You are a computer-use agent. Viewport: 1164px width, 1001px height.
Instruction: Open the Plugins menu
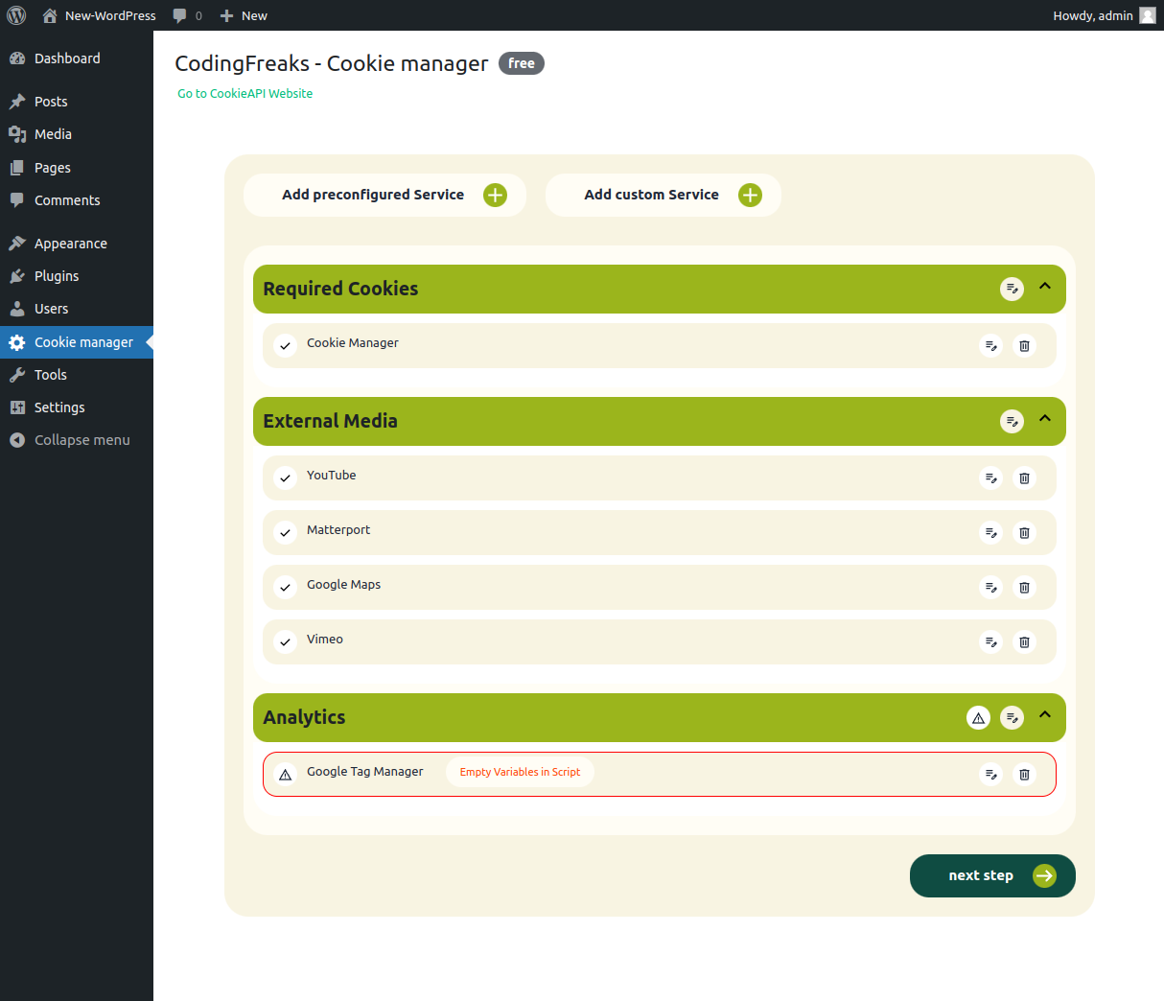coord(77,276)
